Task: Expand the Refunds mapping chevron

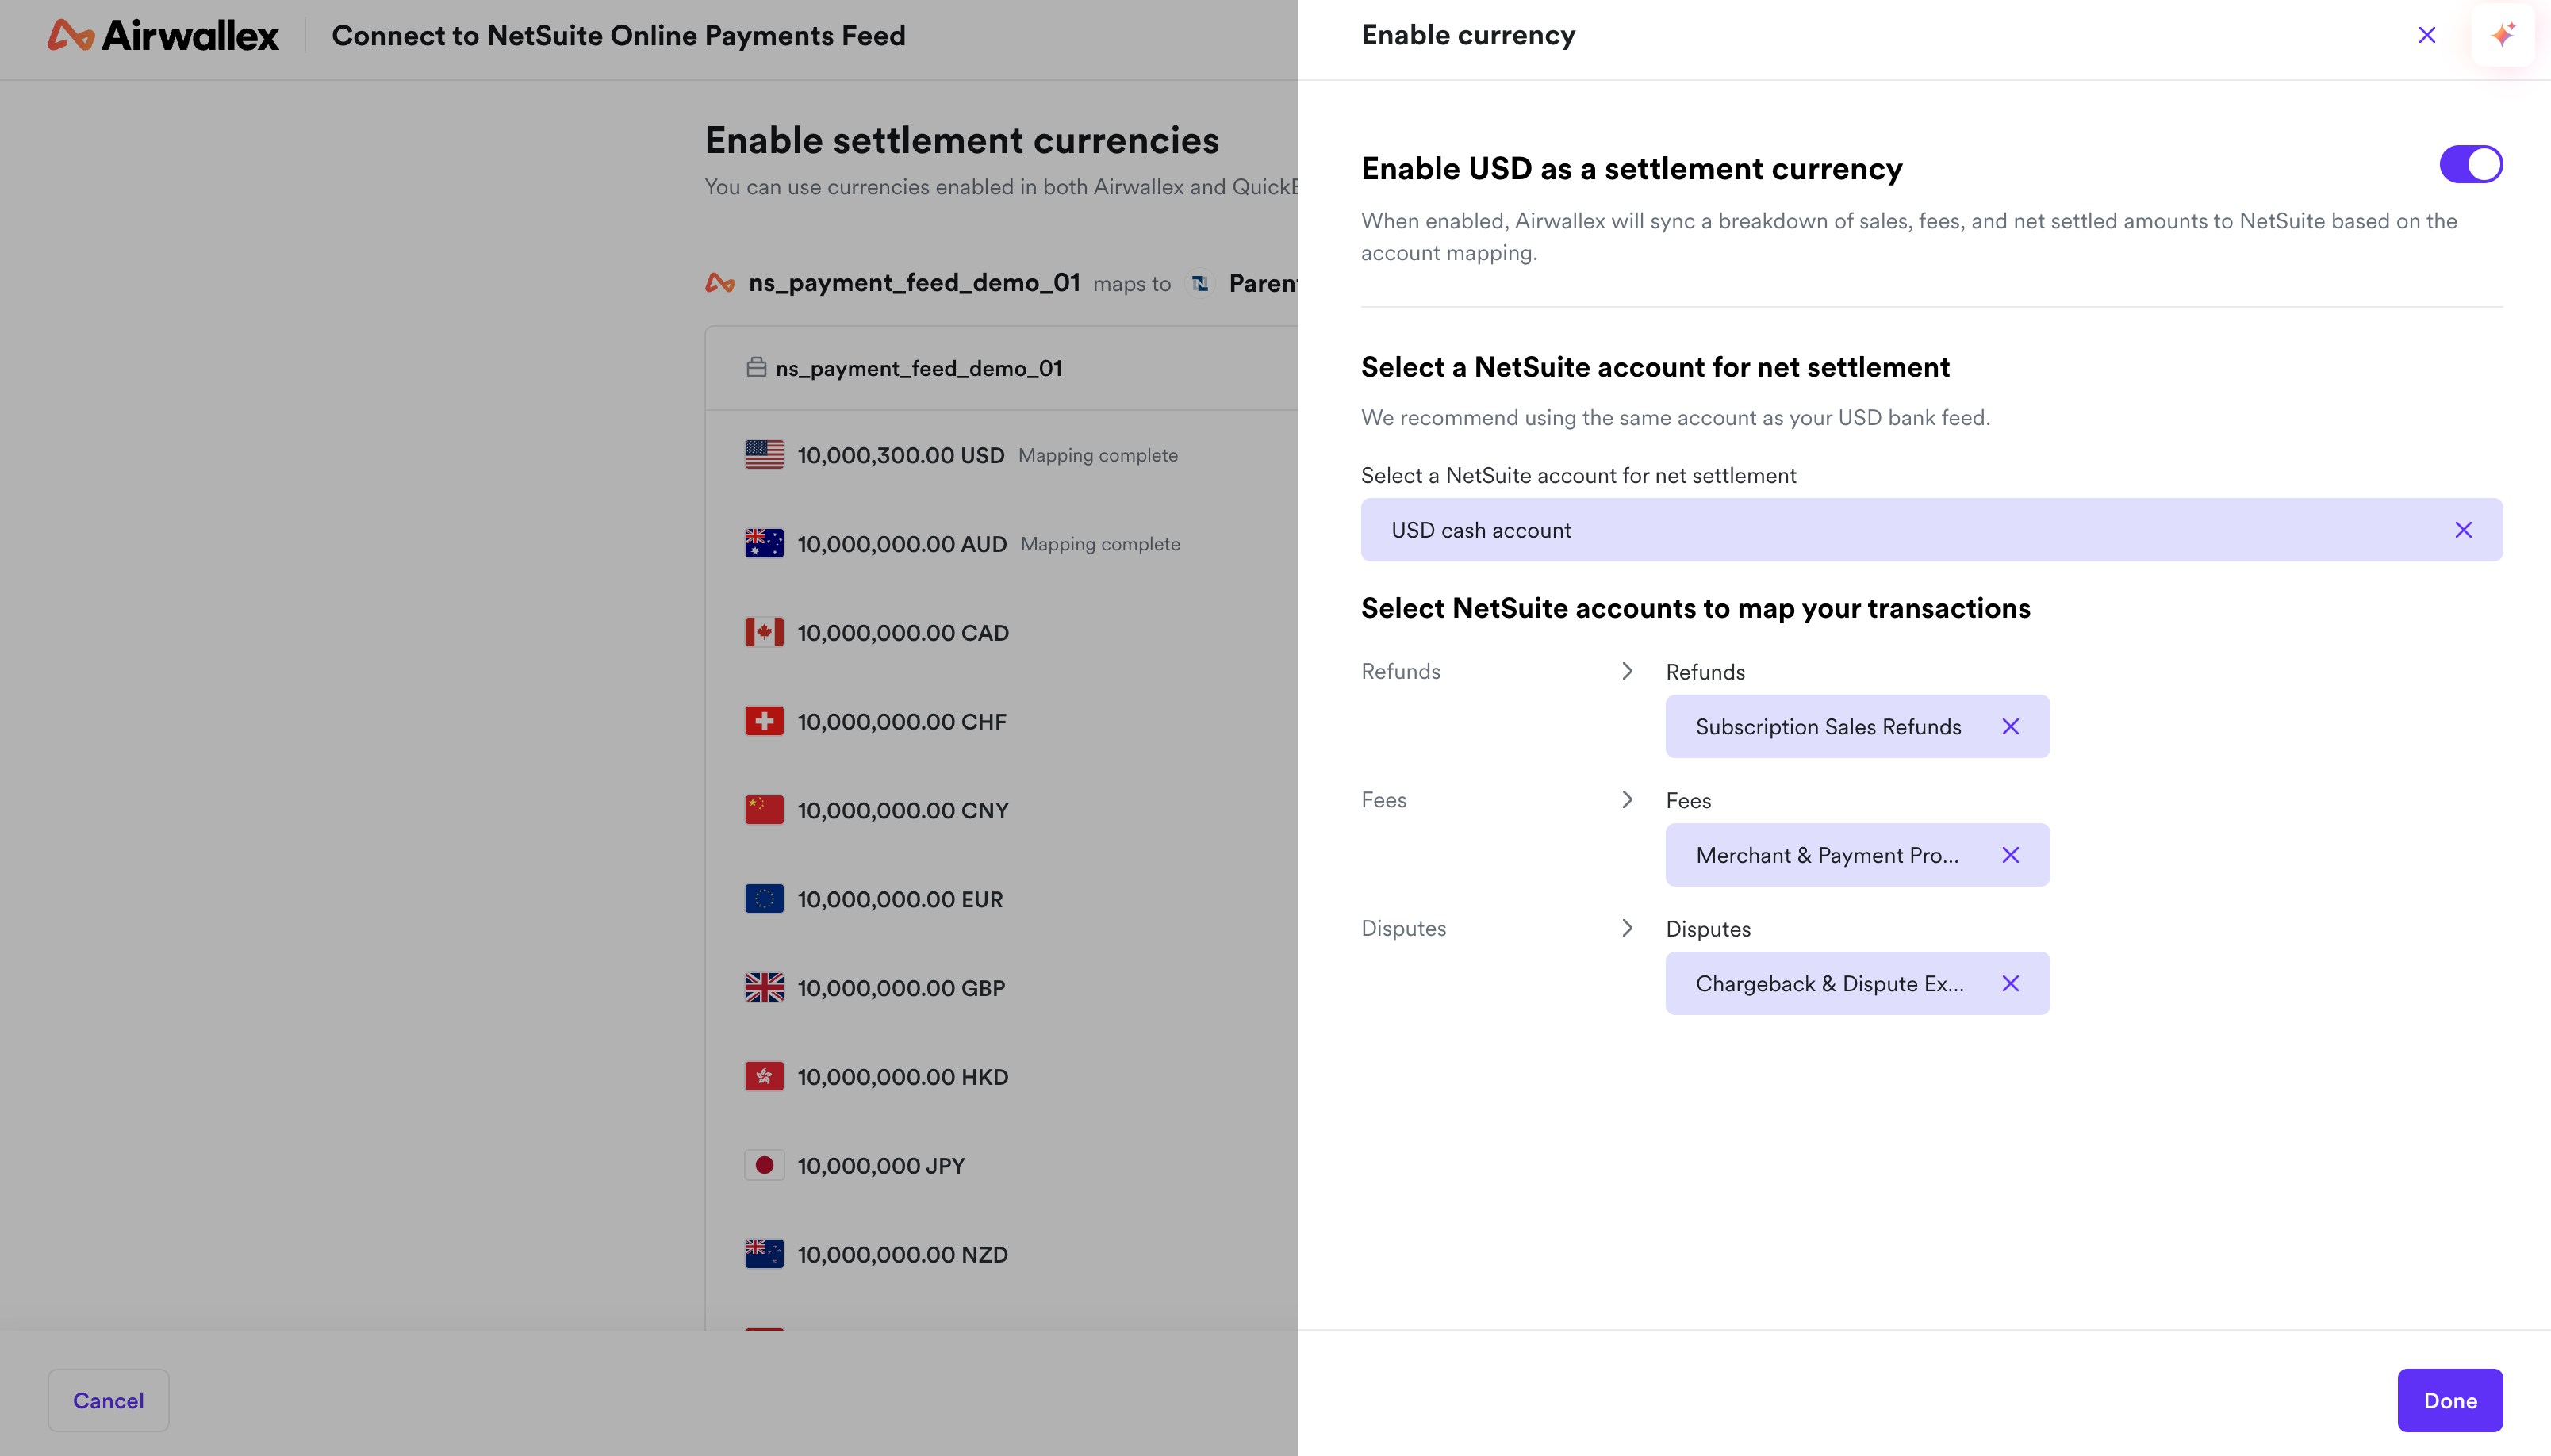Action: [x=1626, y=671]
